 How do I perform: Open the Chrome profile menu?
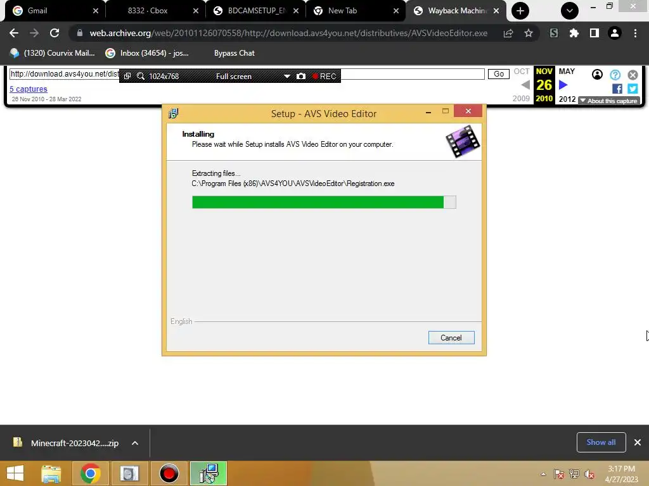[615, 33]
